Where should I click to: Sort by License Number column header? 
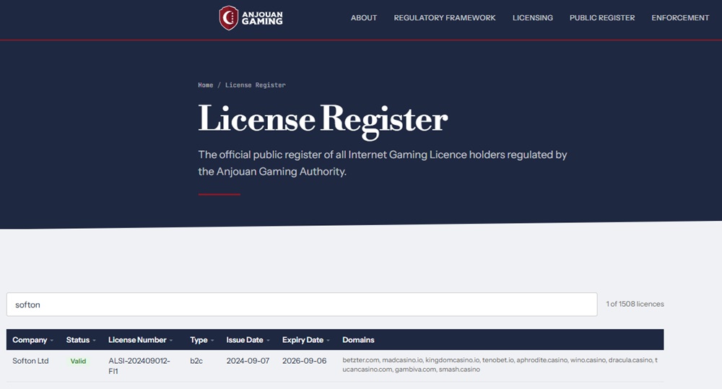tap(141, 340)
